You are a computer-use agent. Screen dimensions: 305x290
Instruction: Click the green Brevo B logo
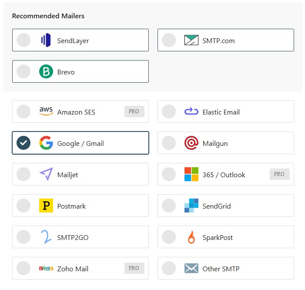[46, 71]
